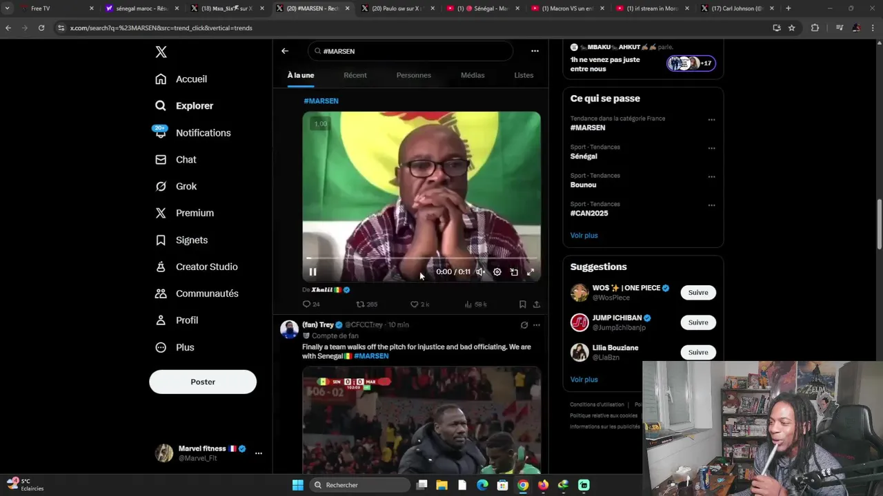Image resolution: width=883 pixels, height=496 pixels.
Task: Open options for the #MARSEN trend
Action: click(x=712, y=120)
